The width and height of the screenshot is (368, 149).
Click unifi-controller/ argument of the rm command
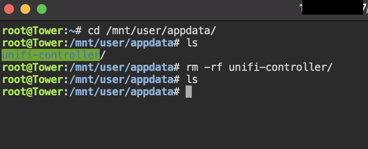[280, 67]
